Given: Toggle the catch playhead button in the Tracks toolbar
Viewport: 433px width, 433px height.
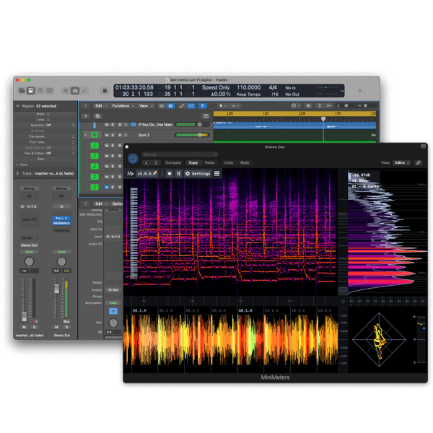Looking at the screenshot, I should click(x=203, y=106).
